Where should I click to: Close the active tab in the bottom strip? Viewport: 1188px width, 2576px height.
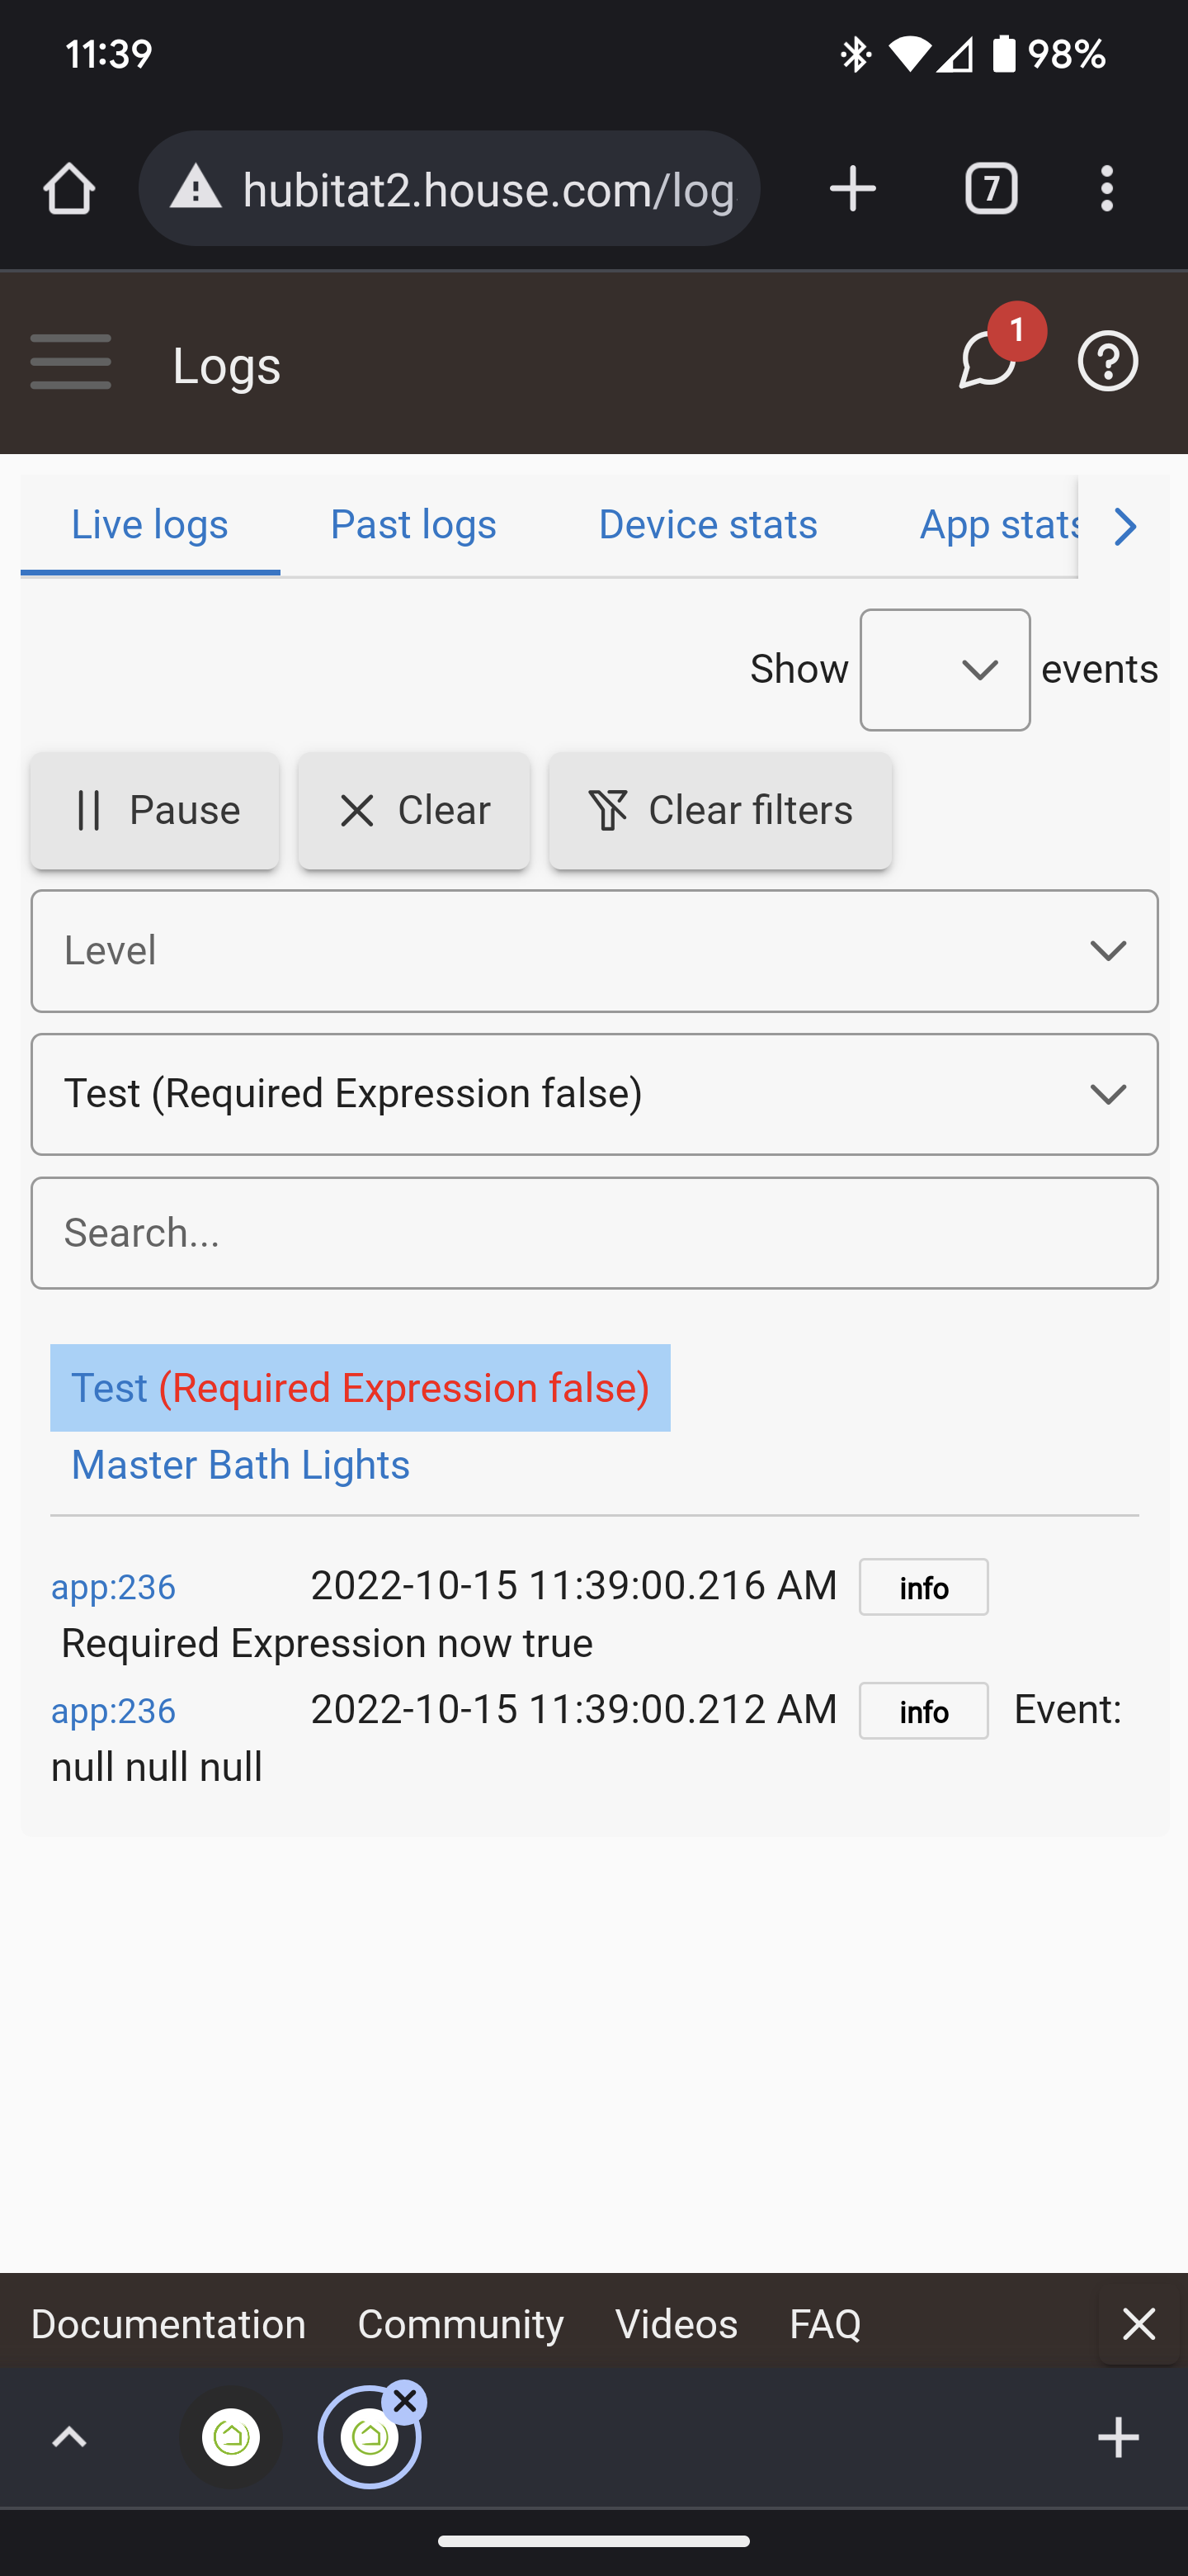point(404,2401)
